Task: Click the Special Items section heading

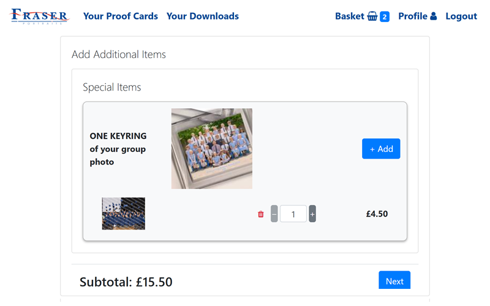Action: pyautogui.click(x=112, y=88)
